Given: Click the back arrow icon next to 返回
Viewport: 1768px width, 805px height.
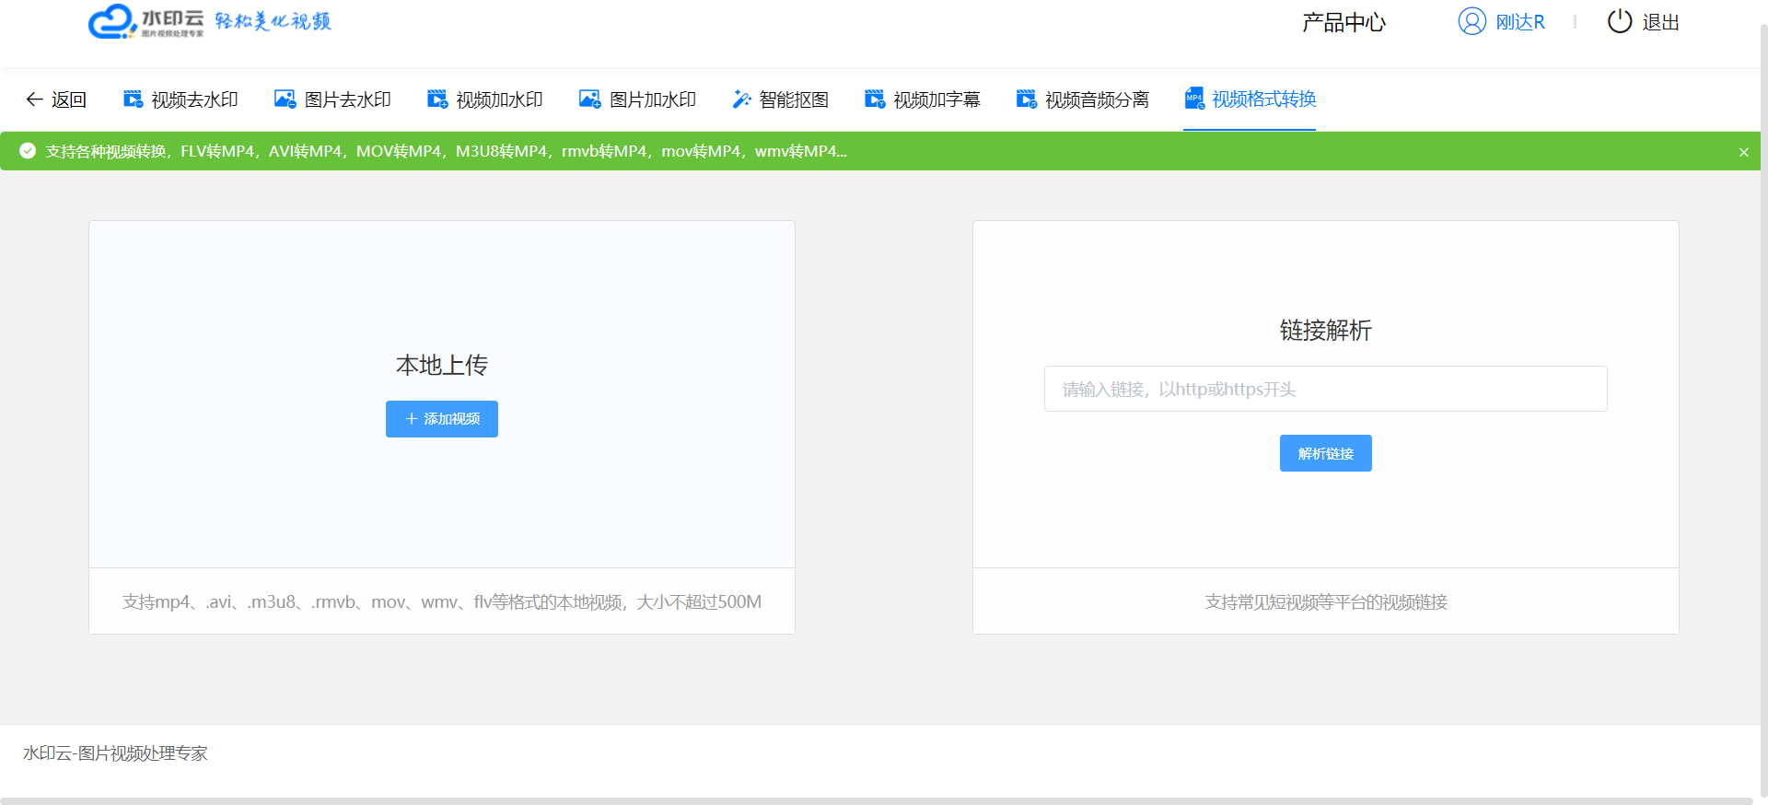Looking at the screenshot, I should 34,99.
